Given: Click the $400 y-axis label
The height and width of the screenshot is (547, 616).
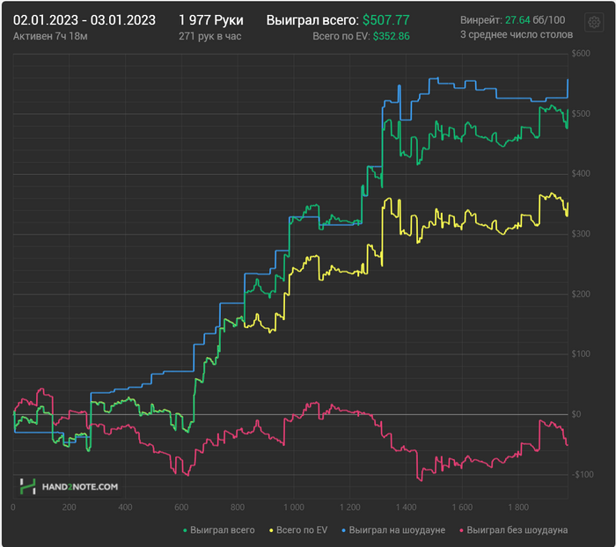Looking at the screenshot, I should point(581,174).
